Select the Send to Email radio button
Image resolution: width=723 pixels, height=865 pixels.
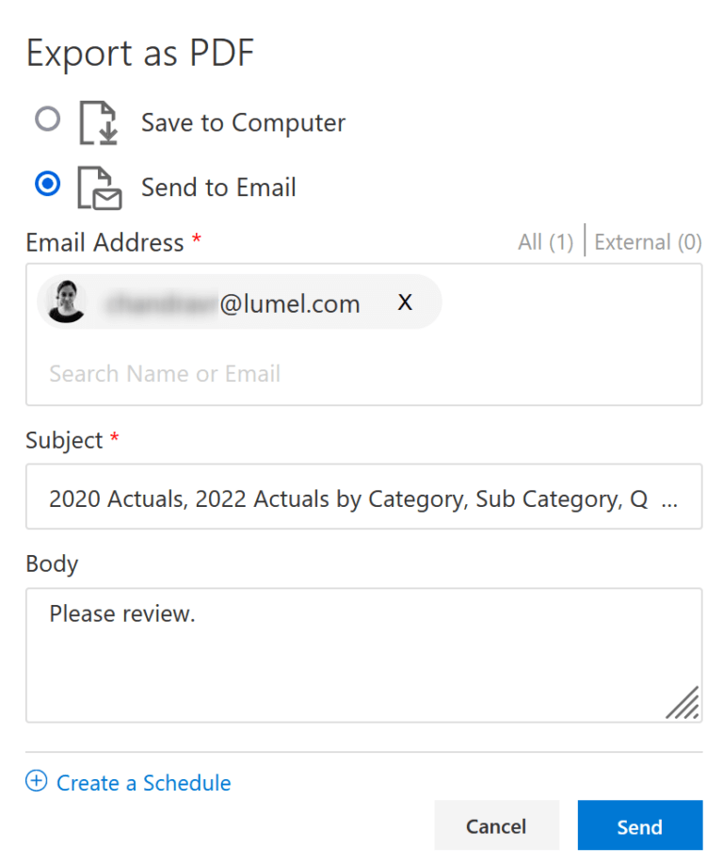coord(47,184)
